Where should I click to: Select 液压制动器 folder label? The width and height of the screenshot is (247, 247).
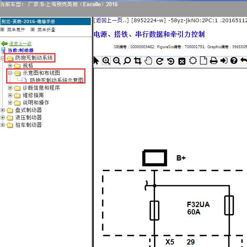tap(28, 117)
